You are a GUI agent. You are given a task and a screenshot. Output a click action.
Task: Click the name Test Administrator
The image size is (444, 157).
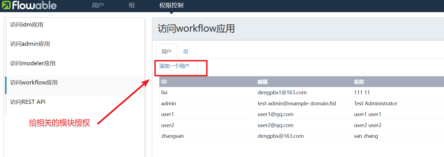pos(376,103)
